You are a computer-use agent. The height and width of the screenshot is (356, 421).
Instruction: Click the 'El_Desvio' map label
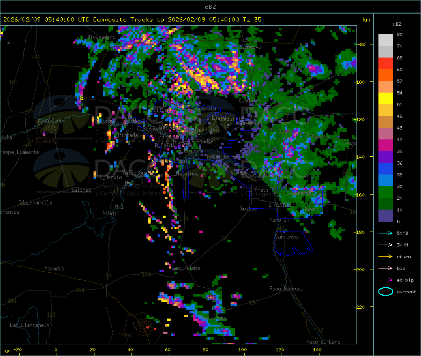click(x=109, y=177)
